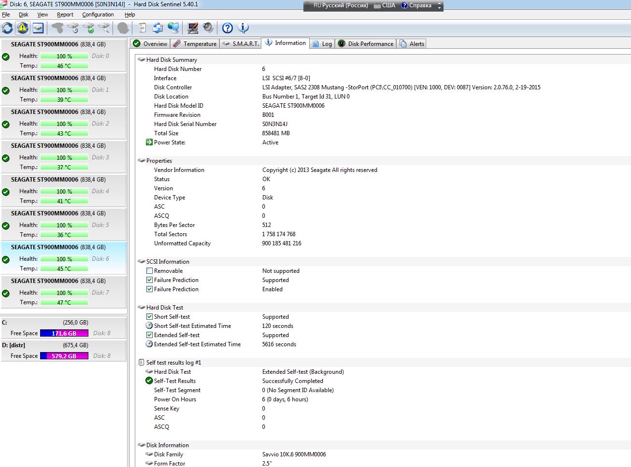Click the grayed-out round blob toolbar icon
631x467 pixels.
pyautogui.click(x=123, y=28)
